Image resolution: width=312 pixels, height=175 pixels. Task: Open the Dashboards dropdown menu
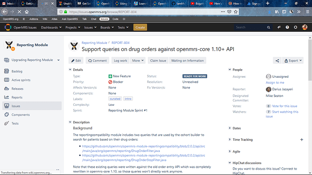51,28
